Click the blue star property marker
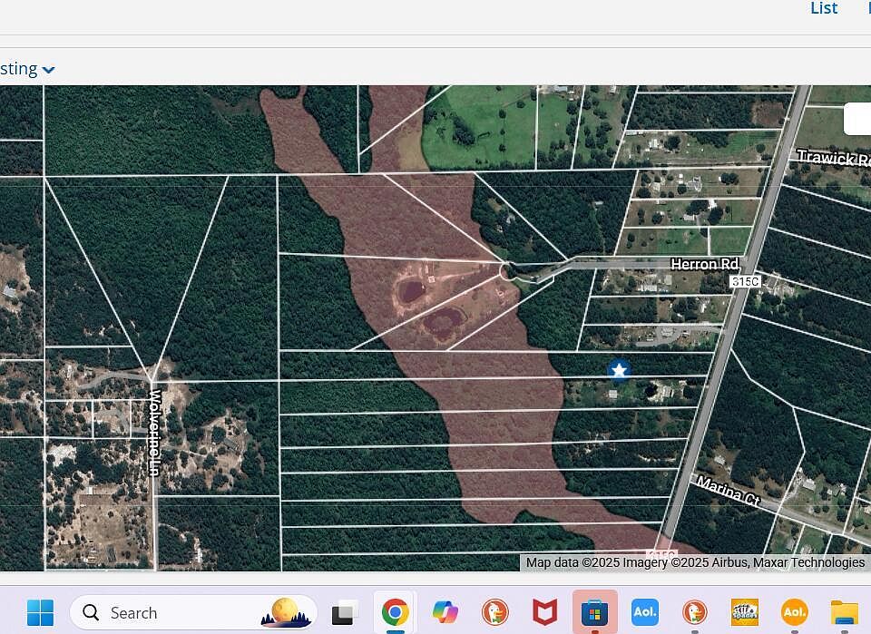The height and width of the screenshot is (634, 871). point(619,370)
